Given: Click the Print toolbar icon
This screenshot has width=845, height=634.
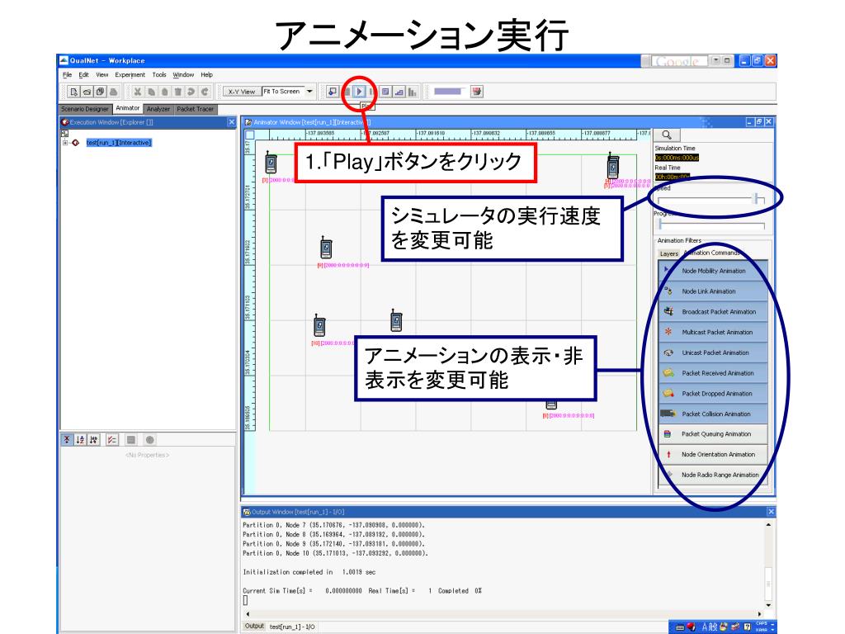Looking at the screenshot, I should click(112, 92).
